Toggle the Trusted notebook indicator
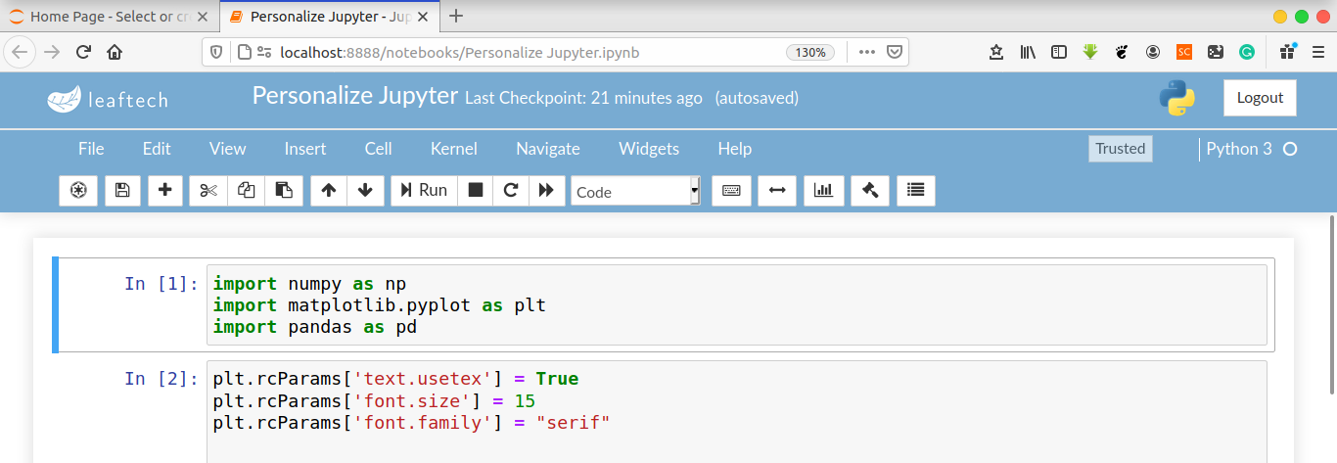The image size is (1337, 463). [1120, 149]
